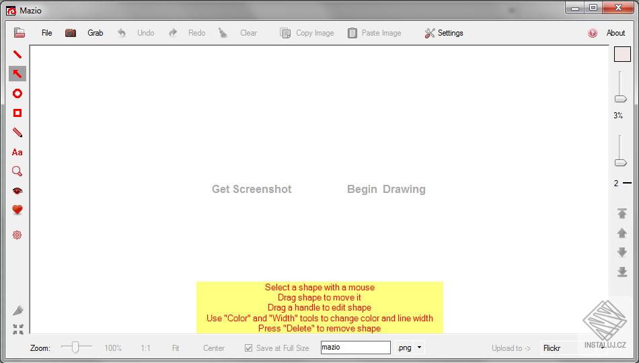The image size is (639, 363).
Task: Click the mazio filename input field
Action: coord(356,348)
